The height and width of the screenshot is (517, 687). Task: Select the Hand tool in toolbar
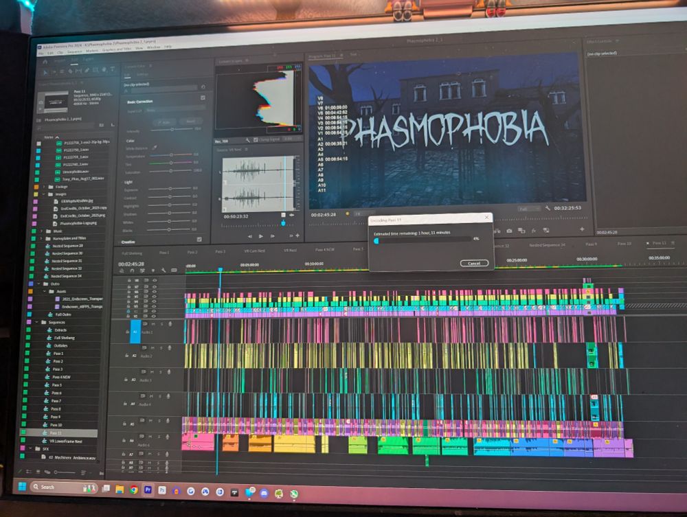104,69
